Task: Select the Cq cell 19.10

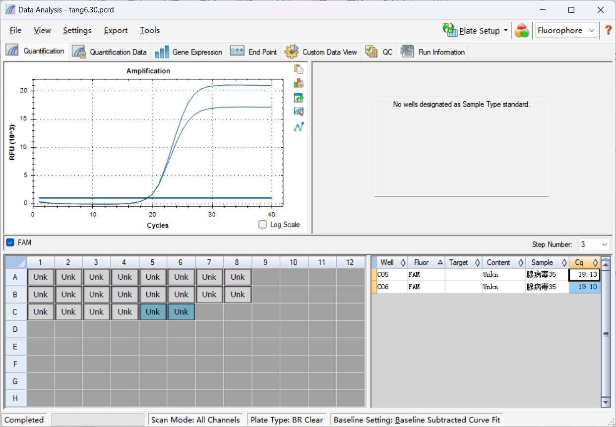Action: coord(584,287)
